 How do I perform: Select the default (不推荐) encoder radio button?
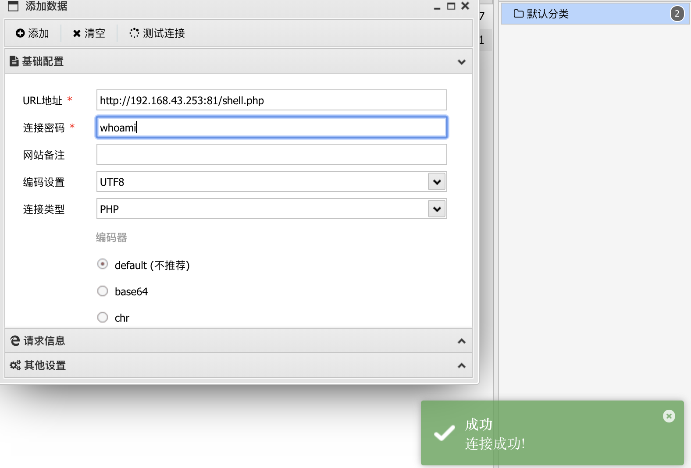[103, 264]
